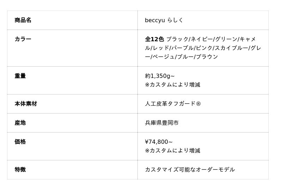Select the feature text カスタマイズ可能なオーダーモデル

click(190, 170)
